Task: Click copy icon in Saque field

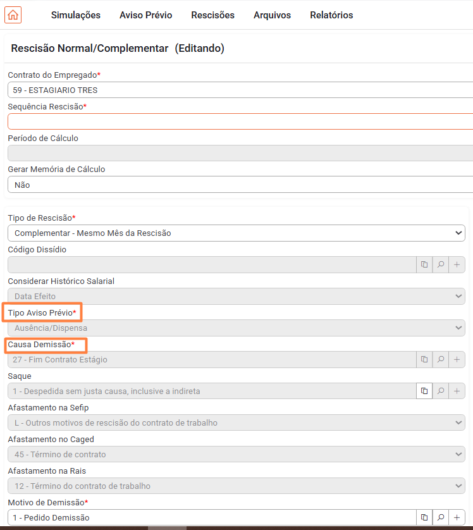Action: pos(424,391)
